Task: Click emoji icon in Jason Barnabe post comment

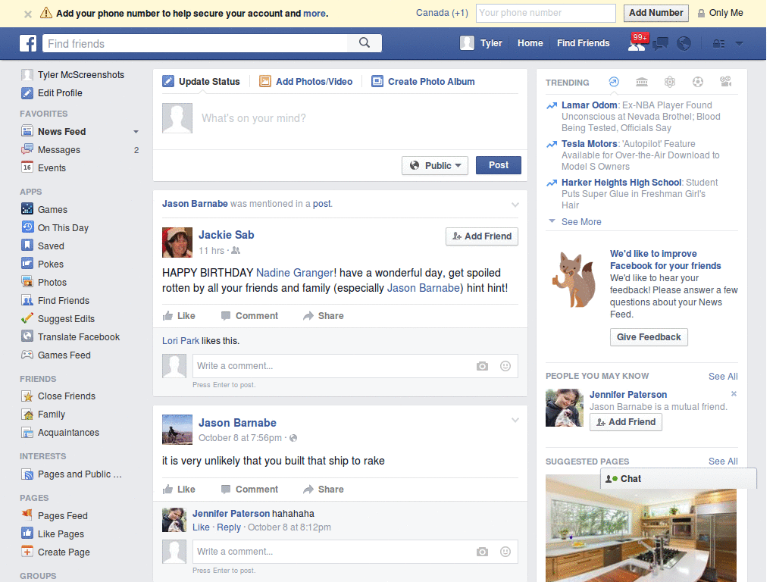Action: 505,552
